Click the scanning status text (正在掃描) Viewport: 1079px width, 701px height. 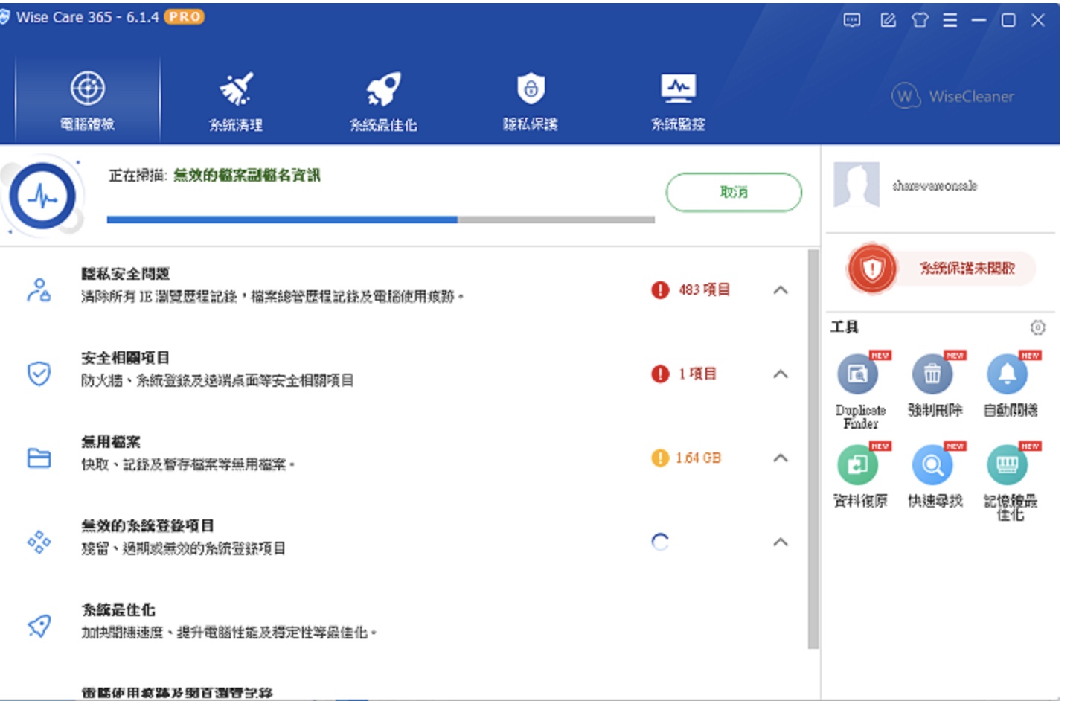tap(214, 176)
